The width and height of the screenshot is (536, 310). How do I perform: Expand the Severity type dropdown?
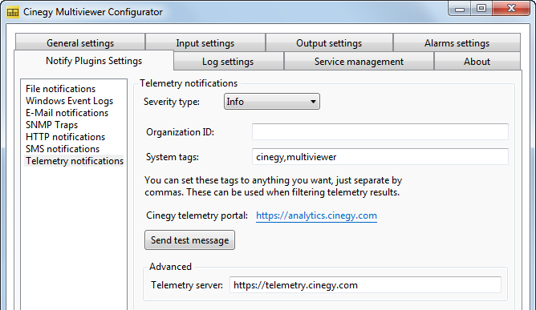[x=272, y=102]
